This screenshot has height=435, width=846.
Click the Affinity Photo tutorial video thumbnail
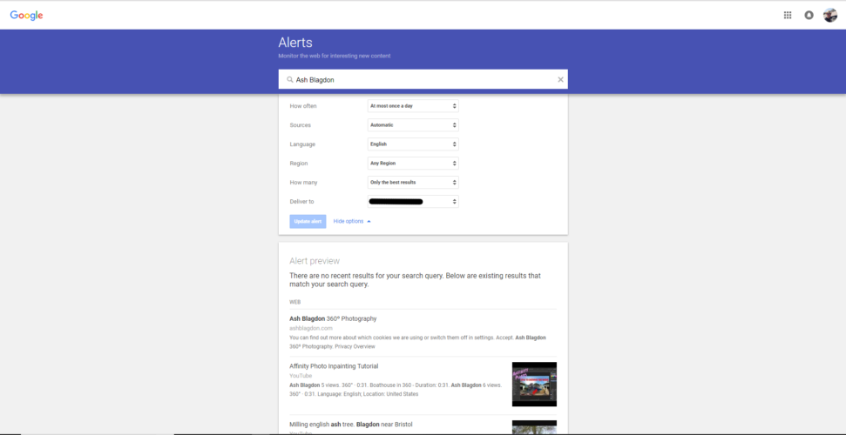(534, 385)
